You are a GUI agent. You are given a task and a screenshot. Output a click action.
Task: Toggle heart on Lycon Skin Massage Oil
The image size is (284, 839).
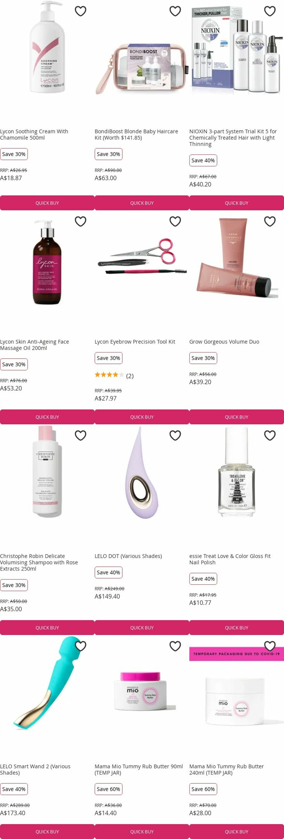(81, 221)
